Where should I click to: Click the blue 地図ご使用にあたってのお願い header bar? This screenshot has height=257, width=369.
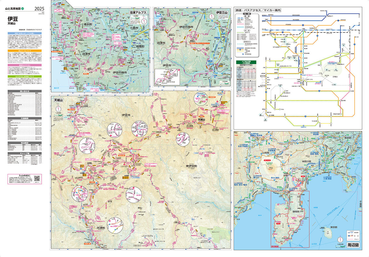[25, 33]
